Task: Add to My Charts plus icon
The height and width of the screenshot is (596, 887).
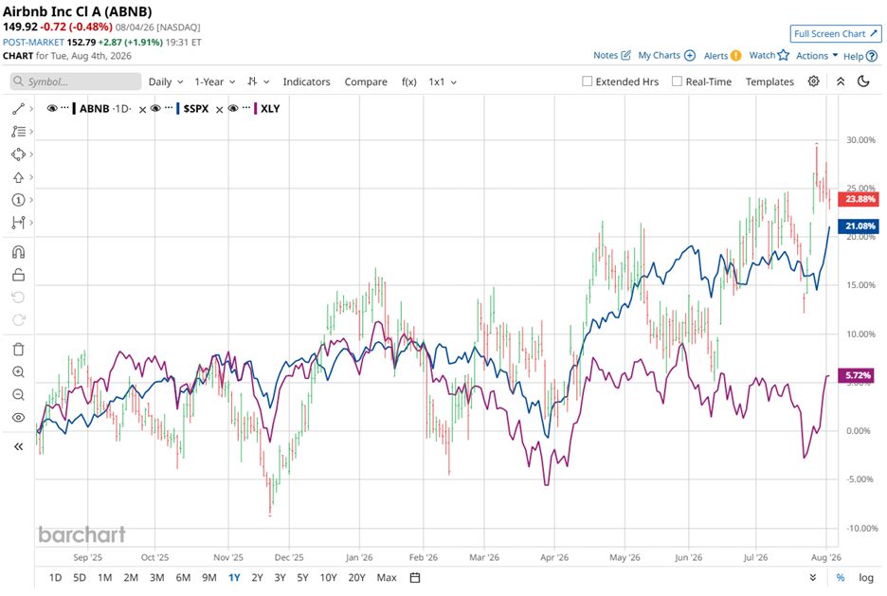Action: (690, 55)
